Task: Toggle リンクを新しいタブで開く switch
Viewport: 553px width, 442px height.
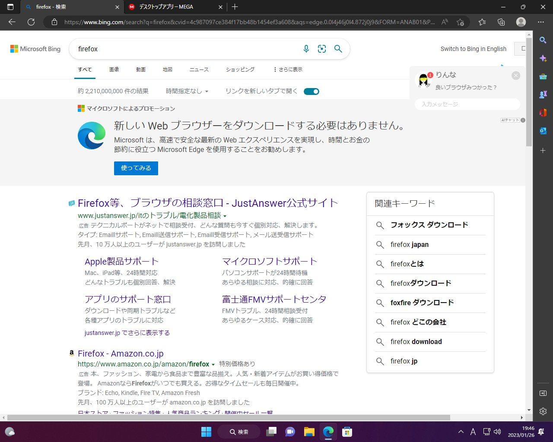Action: [x=311, y=92]
